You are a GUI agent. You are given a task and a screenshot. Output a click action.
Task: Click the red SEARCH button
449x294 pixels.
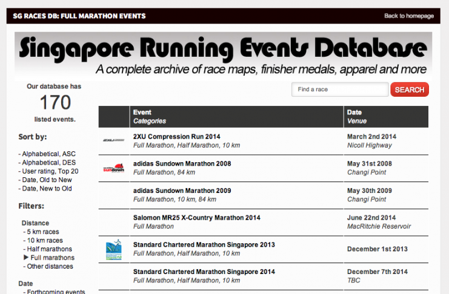tap(410, 90)
